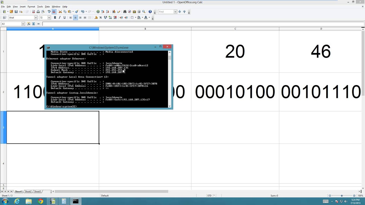Screen dimensions: 365x205
Task: Click the Document as E-mail icon
Action: pyautogui.click(x=21, y=12)
